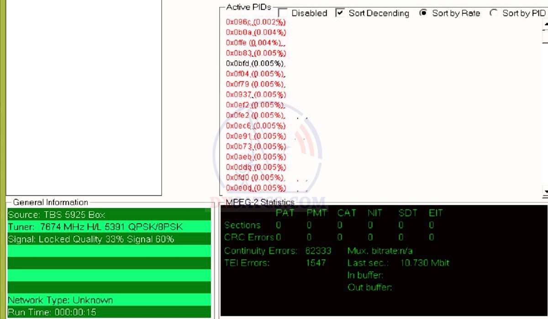Select PID 0x096c in the list
This screenshot has height=319, width=548.
255,22
